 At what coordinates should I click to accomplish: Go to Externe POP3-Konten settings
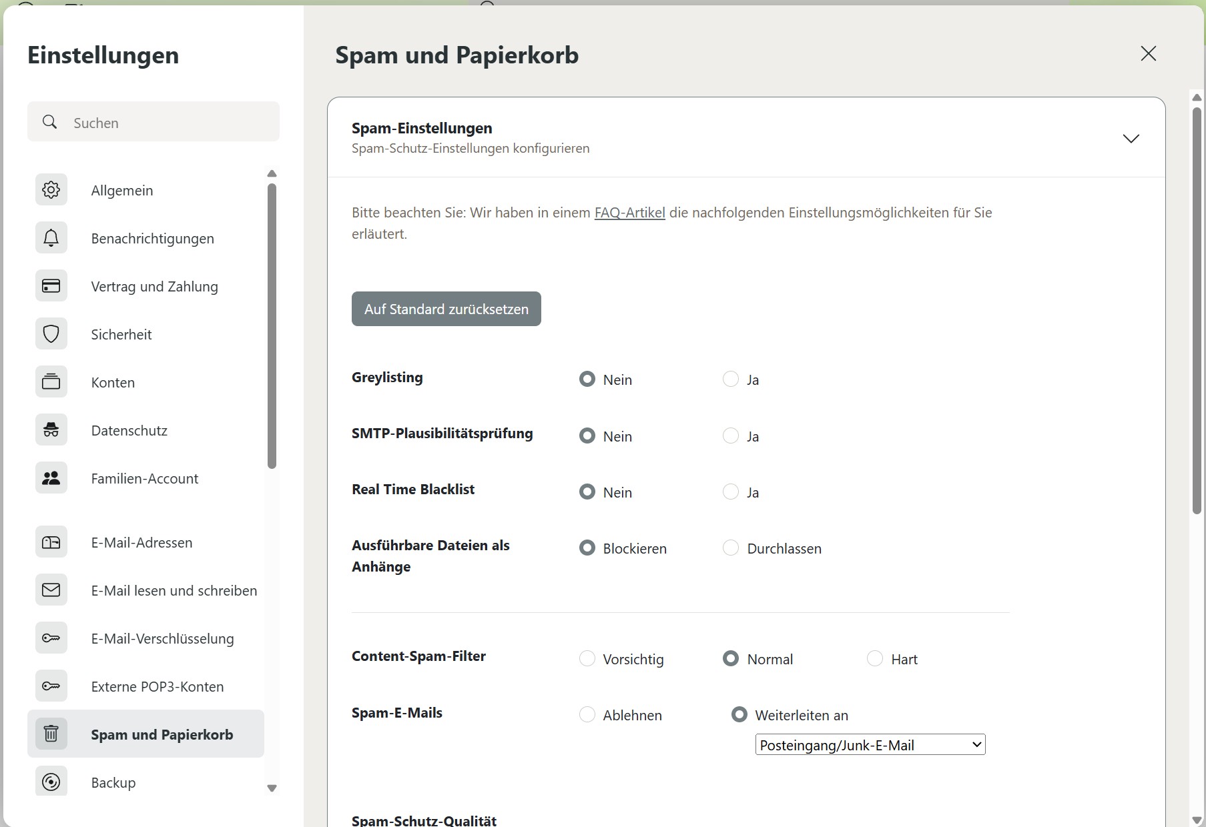click(157, 686)
